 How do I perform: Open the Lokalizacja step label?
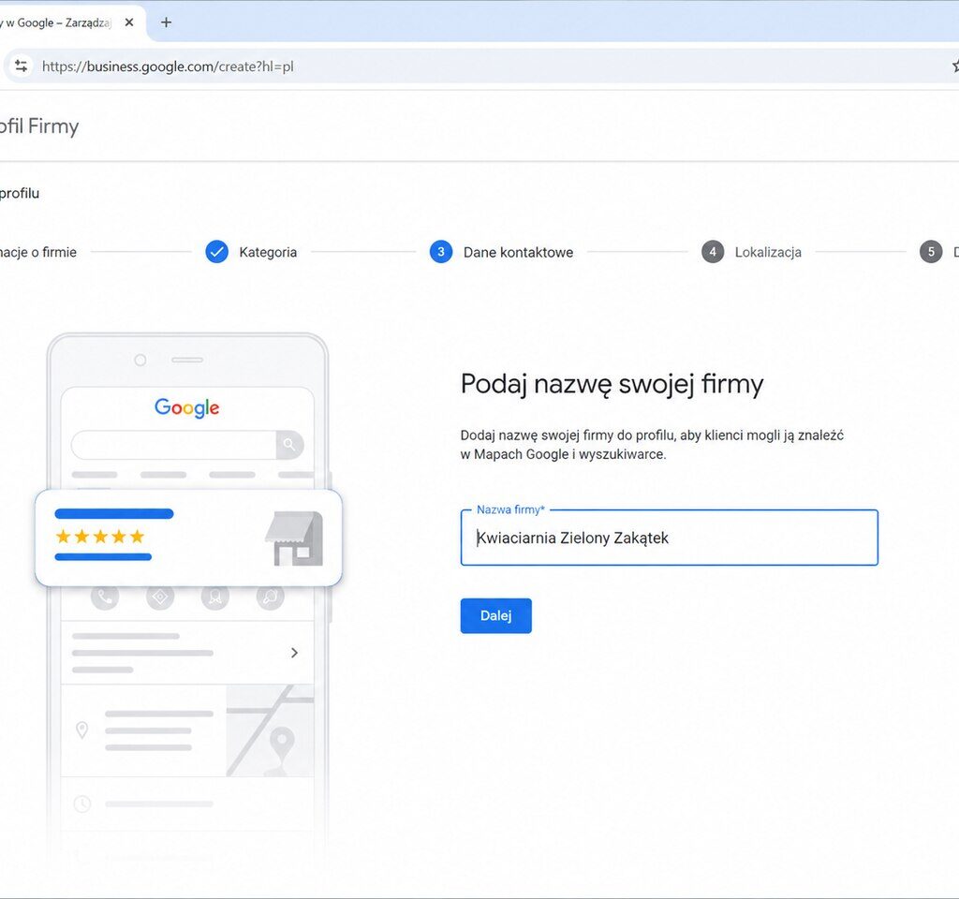coord(768,253)
